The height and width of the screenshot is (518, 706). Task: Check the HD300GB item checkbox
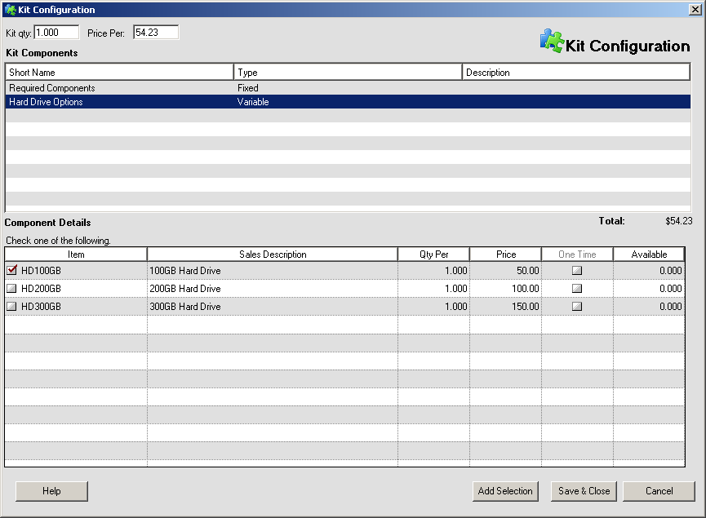pos(11,307)
